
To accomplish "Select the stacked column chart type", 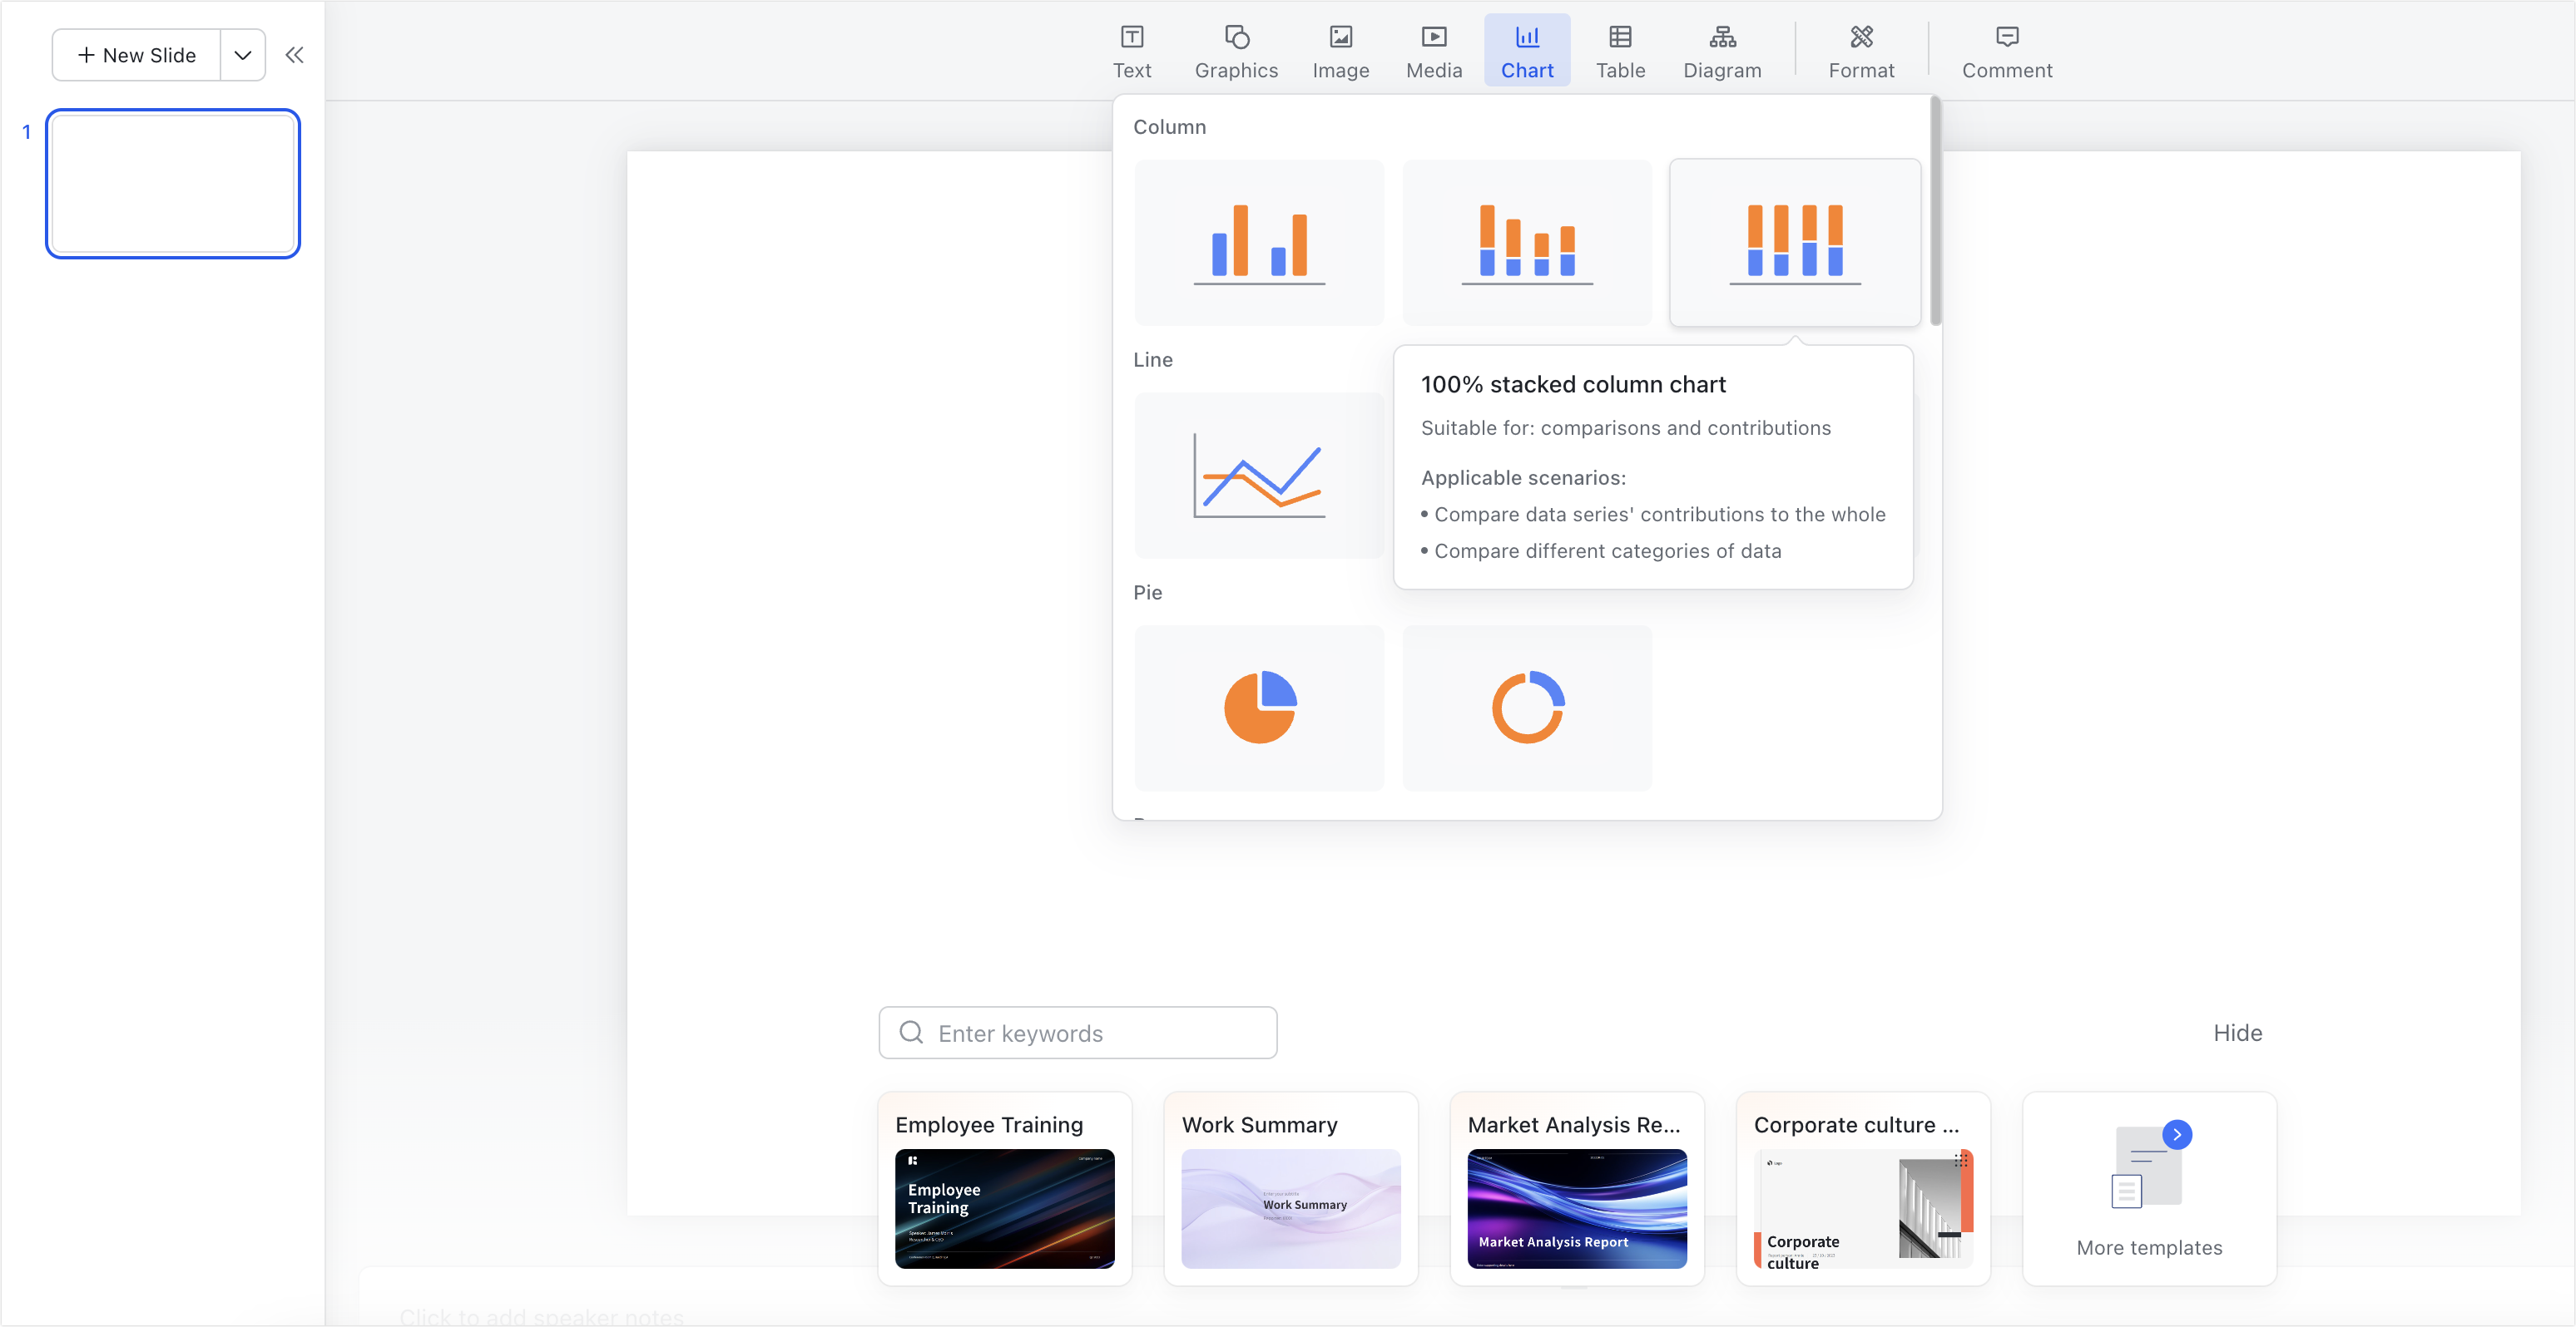I will click(1526, 242).
